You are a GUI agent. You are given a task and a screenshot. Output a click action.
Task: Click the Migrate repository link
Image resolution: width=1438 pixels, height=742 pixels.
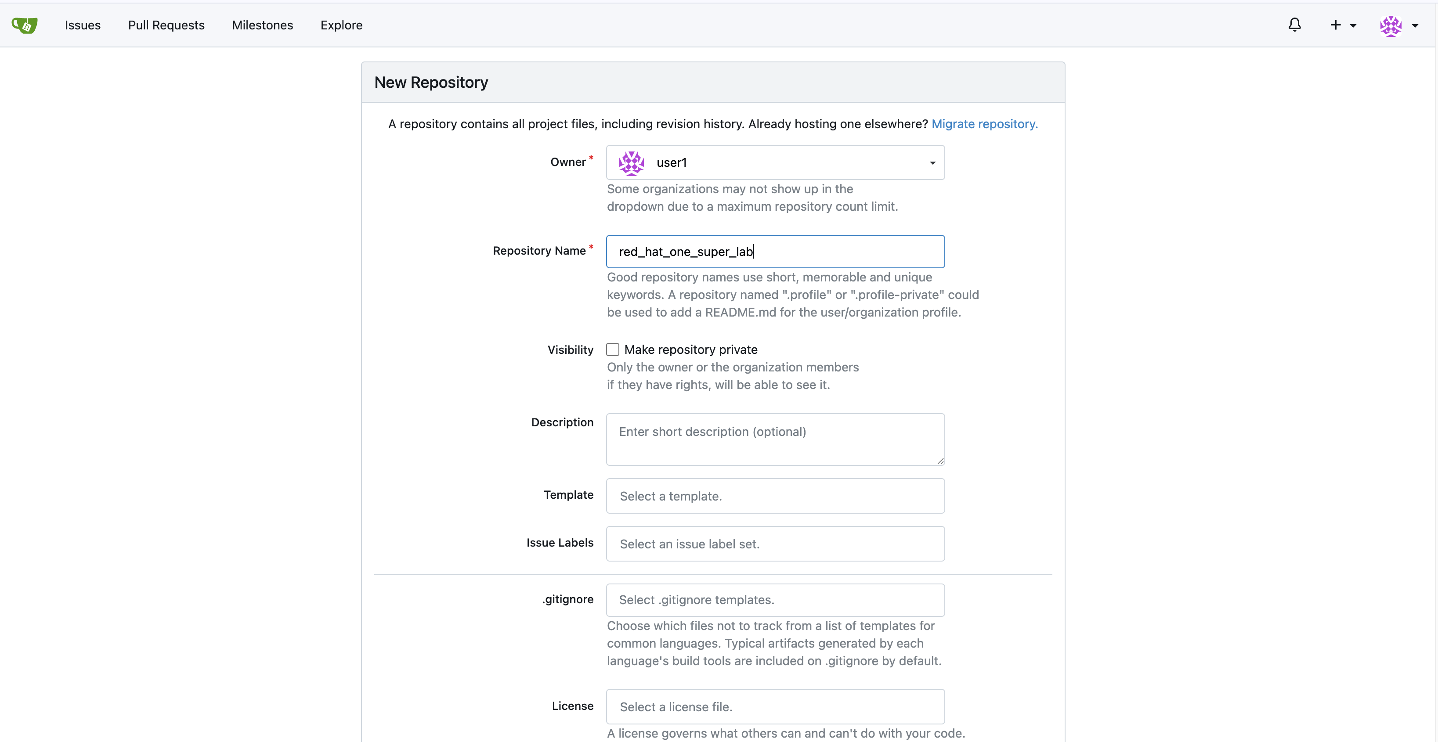click(x=984, y=124)
